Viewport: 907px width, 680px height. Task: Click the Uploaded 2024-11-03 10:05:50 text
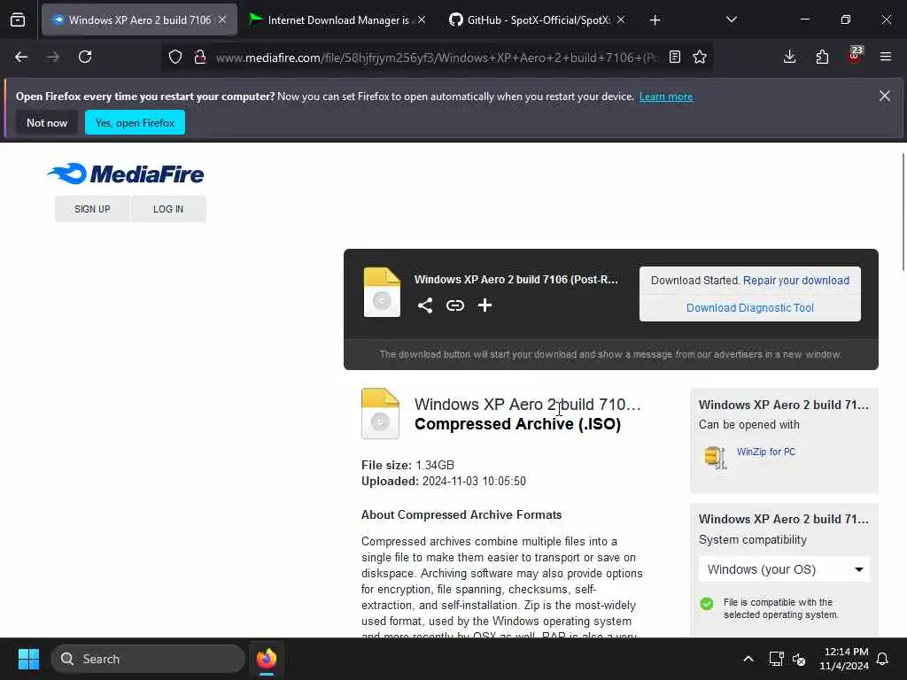[444, 481]
